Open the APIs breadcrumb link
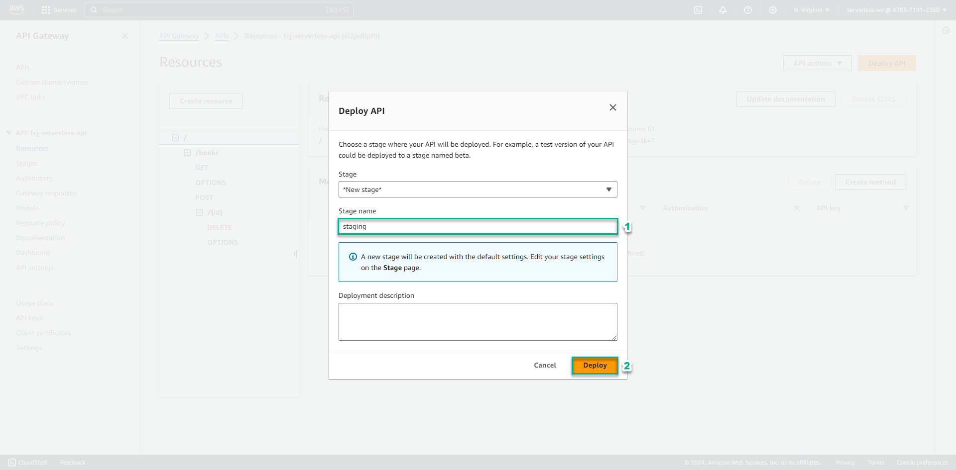 [222, 36]
